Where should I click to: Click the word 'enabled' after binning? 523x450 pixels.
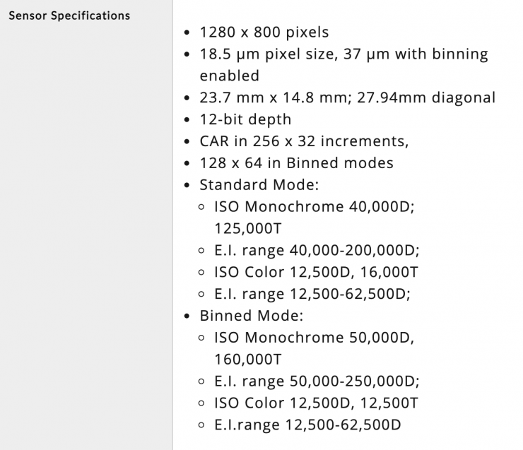pos(229,76)
